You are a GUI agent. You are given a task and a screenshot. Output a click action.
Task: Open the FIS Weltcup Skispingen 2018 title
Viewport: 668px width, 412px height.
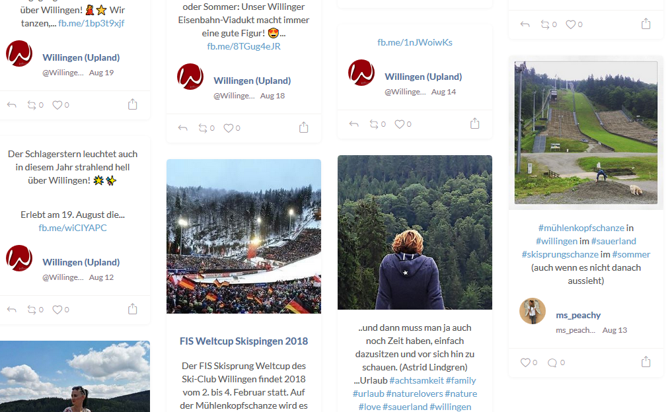244,341
